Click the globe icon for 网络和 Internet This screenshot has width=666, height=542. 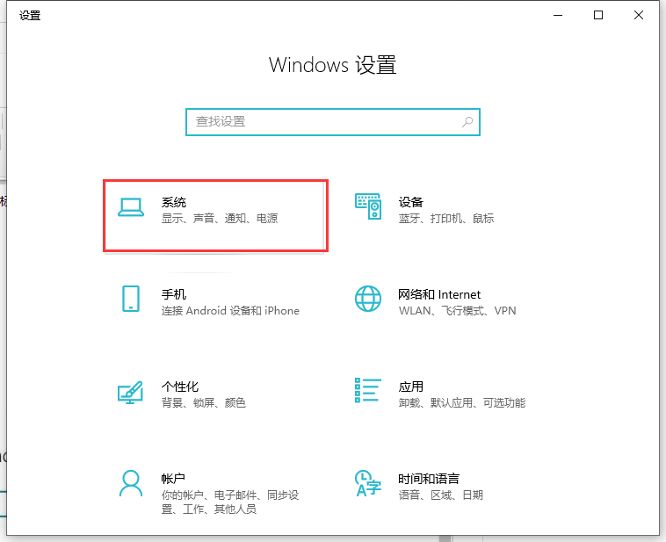click(x=367, y=299)
